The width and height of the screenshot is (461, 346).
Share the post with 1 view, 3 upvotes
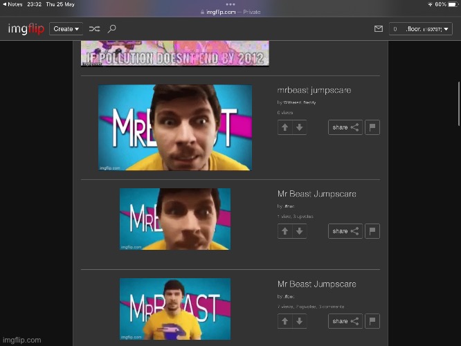point(345,231)
